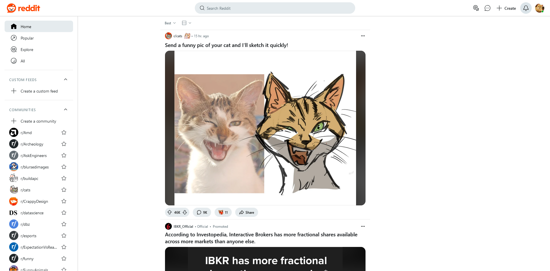Star r/cats as a favorite
Image resolution: width=550 pixels, height=271 pixels.
point(64,190)
